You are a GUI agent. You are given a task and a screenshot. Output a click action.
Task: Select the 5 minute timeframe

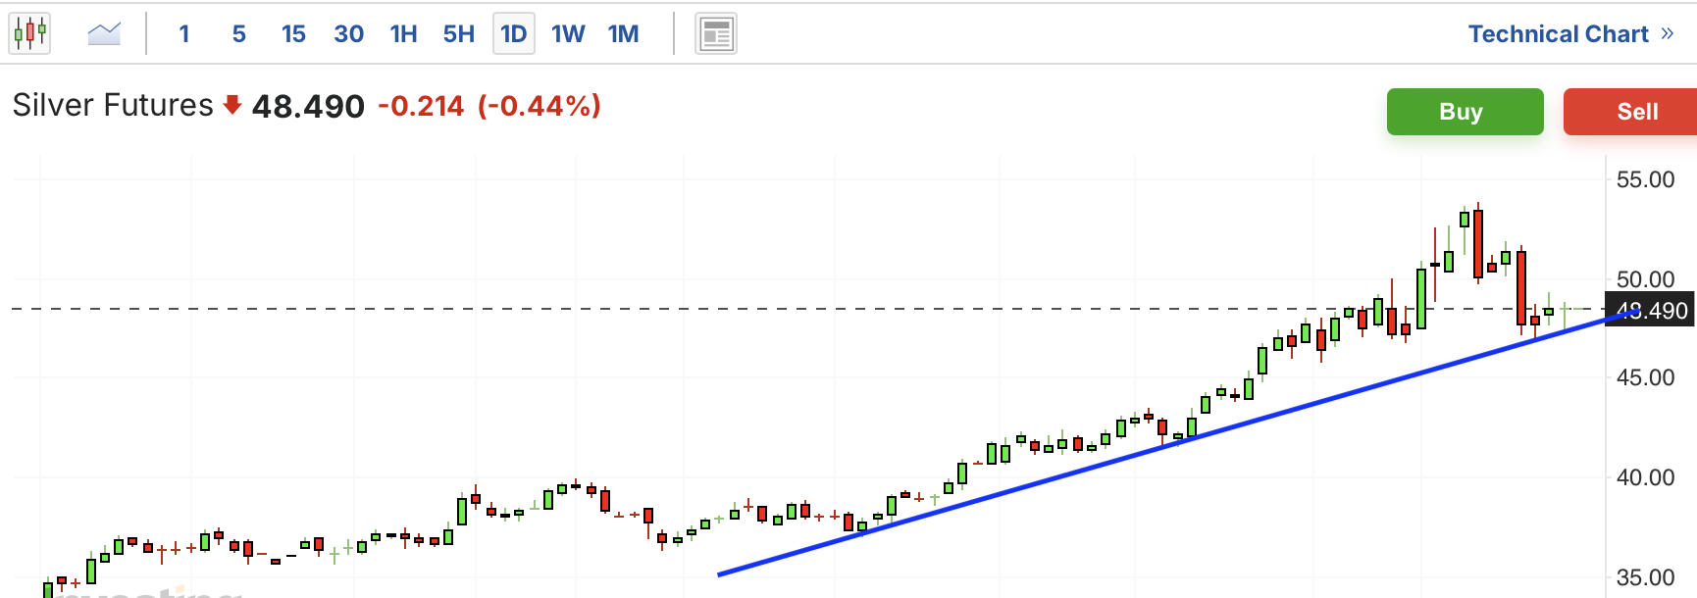[x=238, y=34]
